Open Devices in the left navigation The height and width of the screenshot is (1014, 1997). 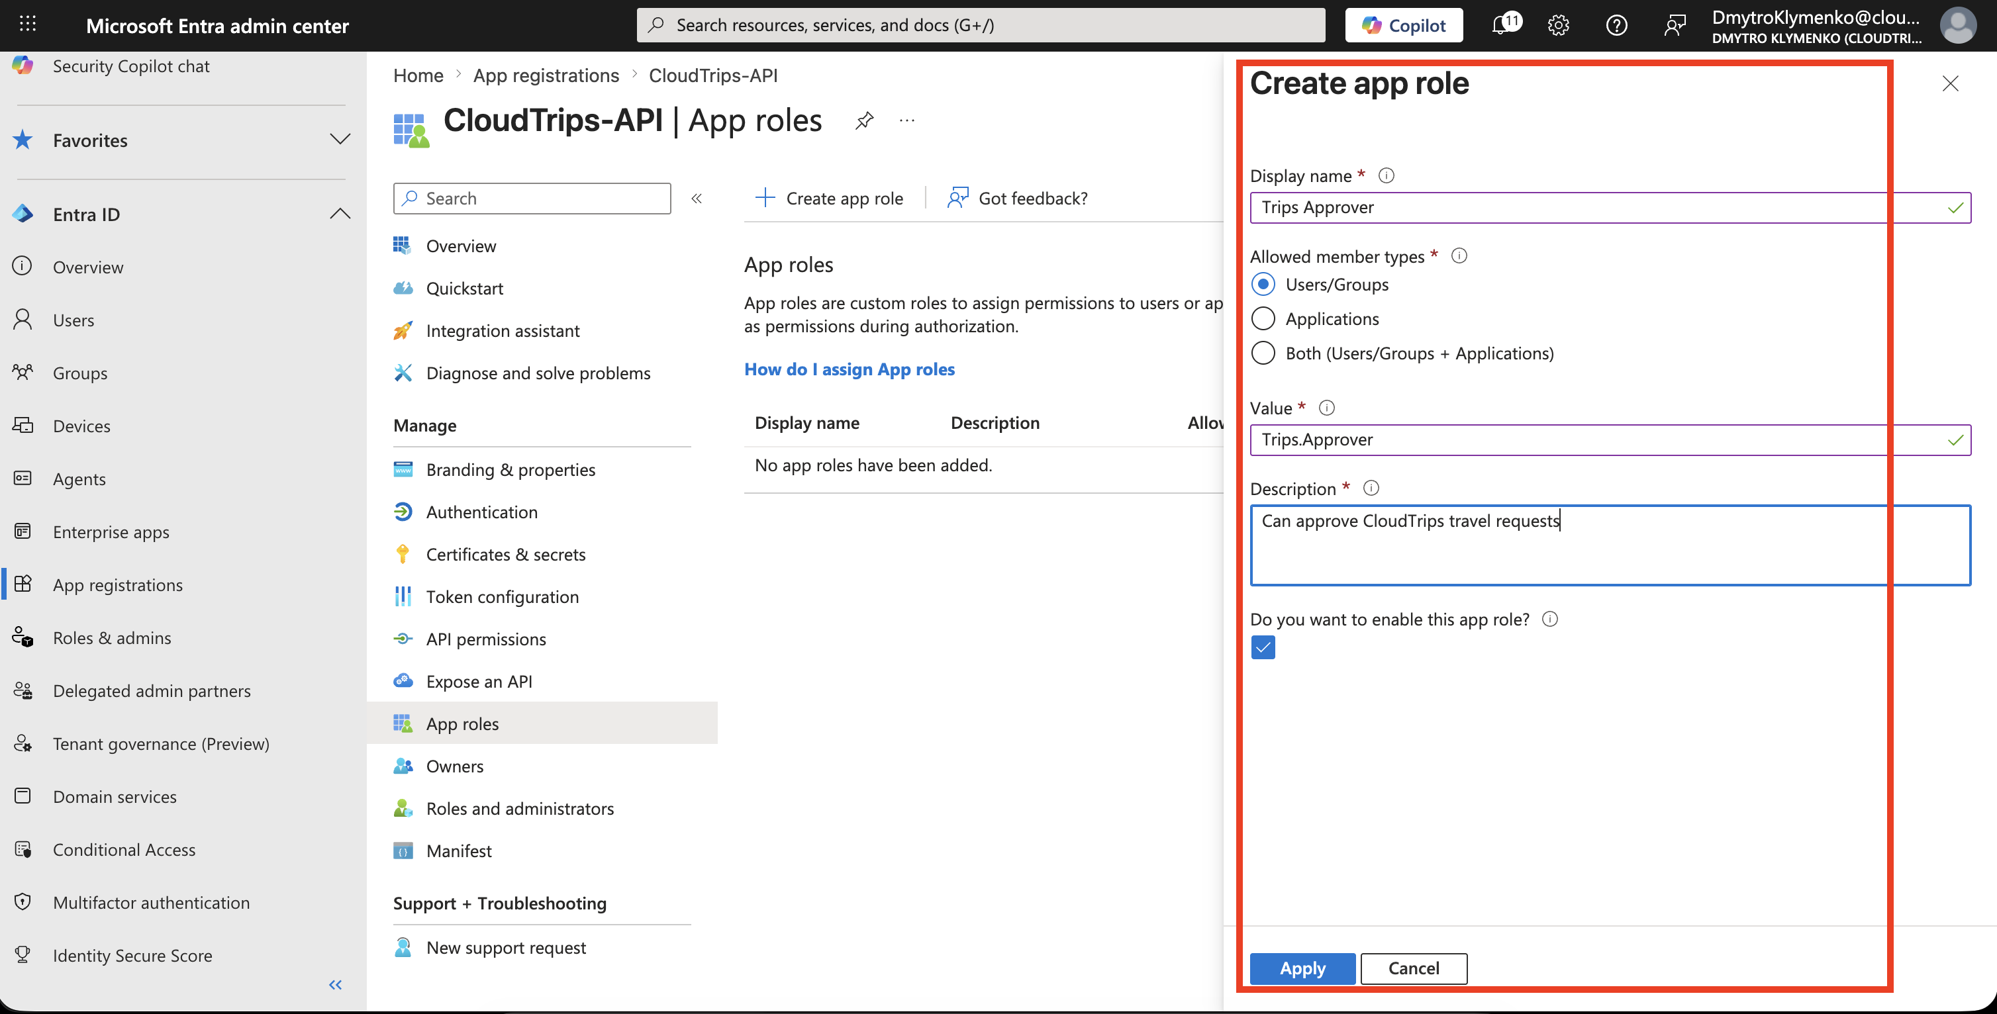click(x=81, y=426)
